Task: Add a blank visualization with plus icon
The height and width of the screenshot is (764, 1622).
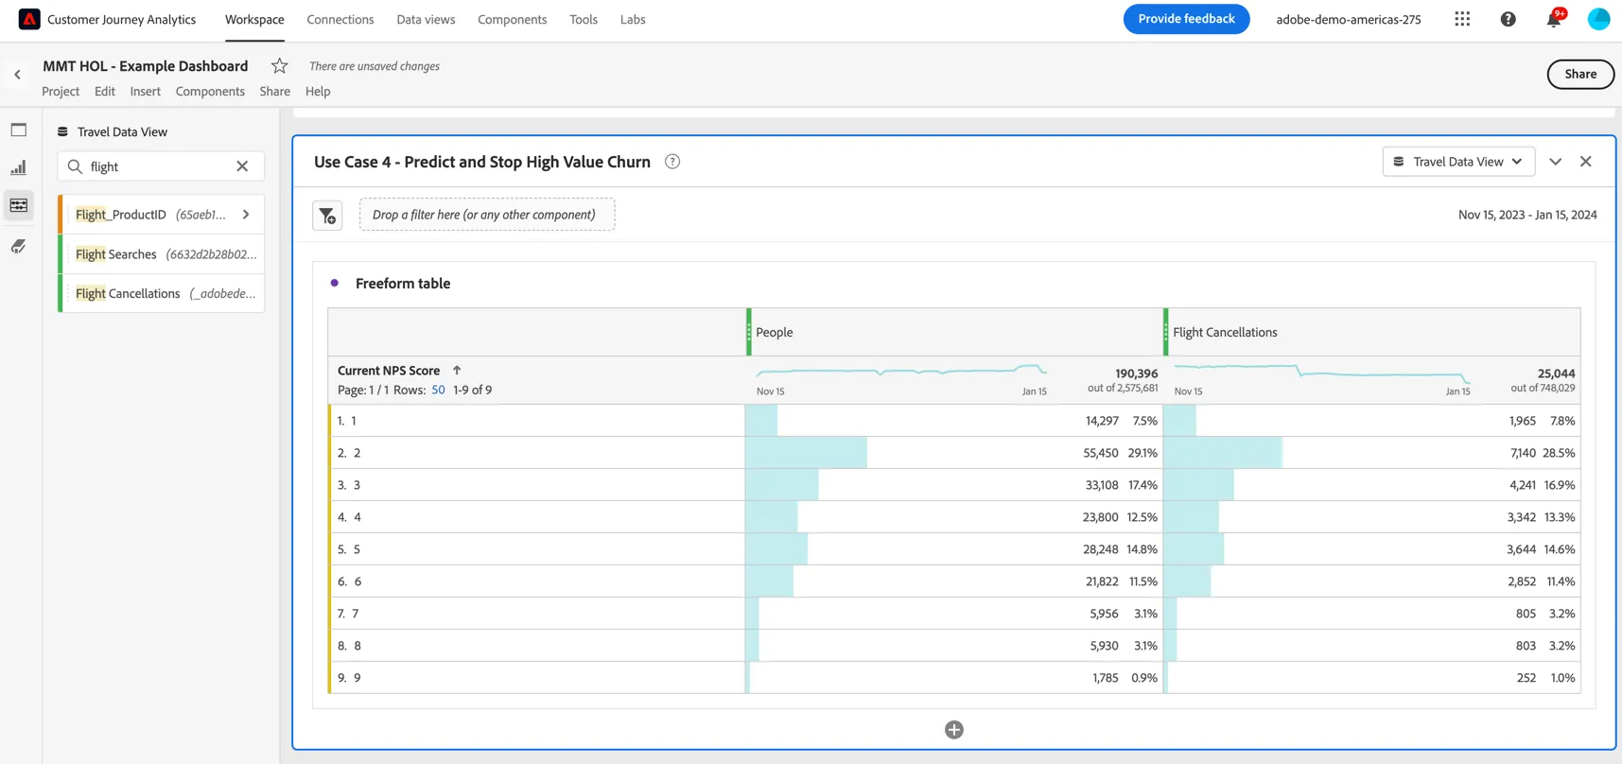Action: (x=954, y=730)
